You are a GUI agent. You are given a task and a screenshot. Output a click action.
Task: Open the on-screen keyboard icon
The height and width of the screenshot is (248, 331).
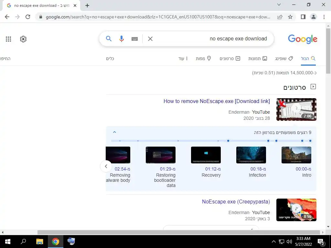(x=134, y=39)
